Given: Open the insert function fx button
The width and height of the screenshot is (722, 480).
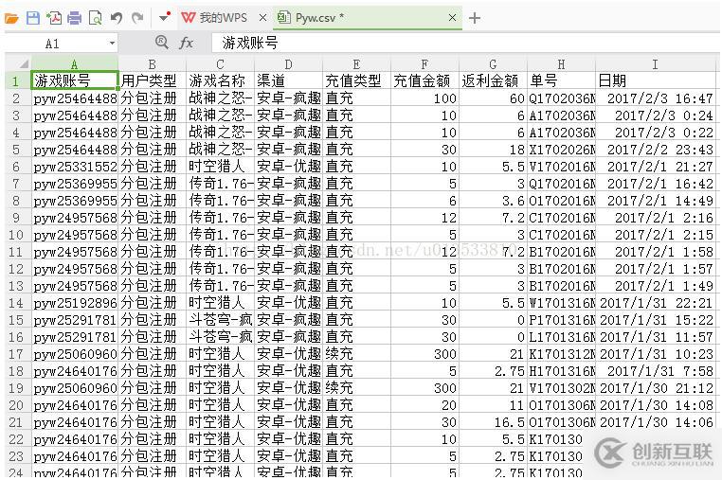Looking at the screenshot, I should coord(186,43).
